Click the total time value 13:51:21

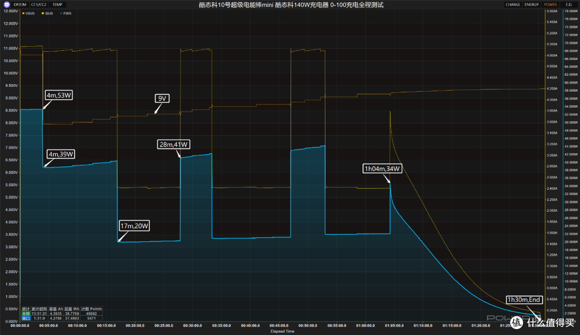[39, 314]
